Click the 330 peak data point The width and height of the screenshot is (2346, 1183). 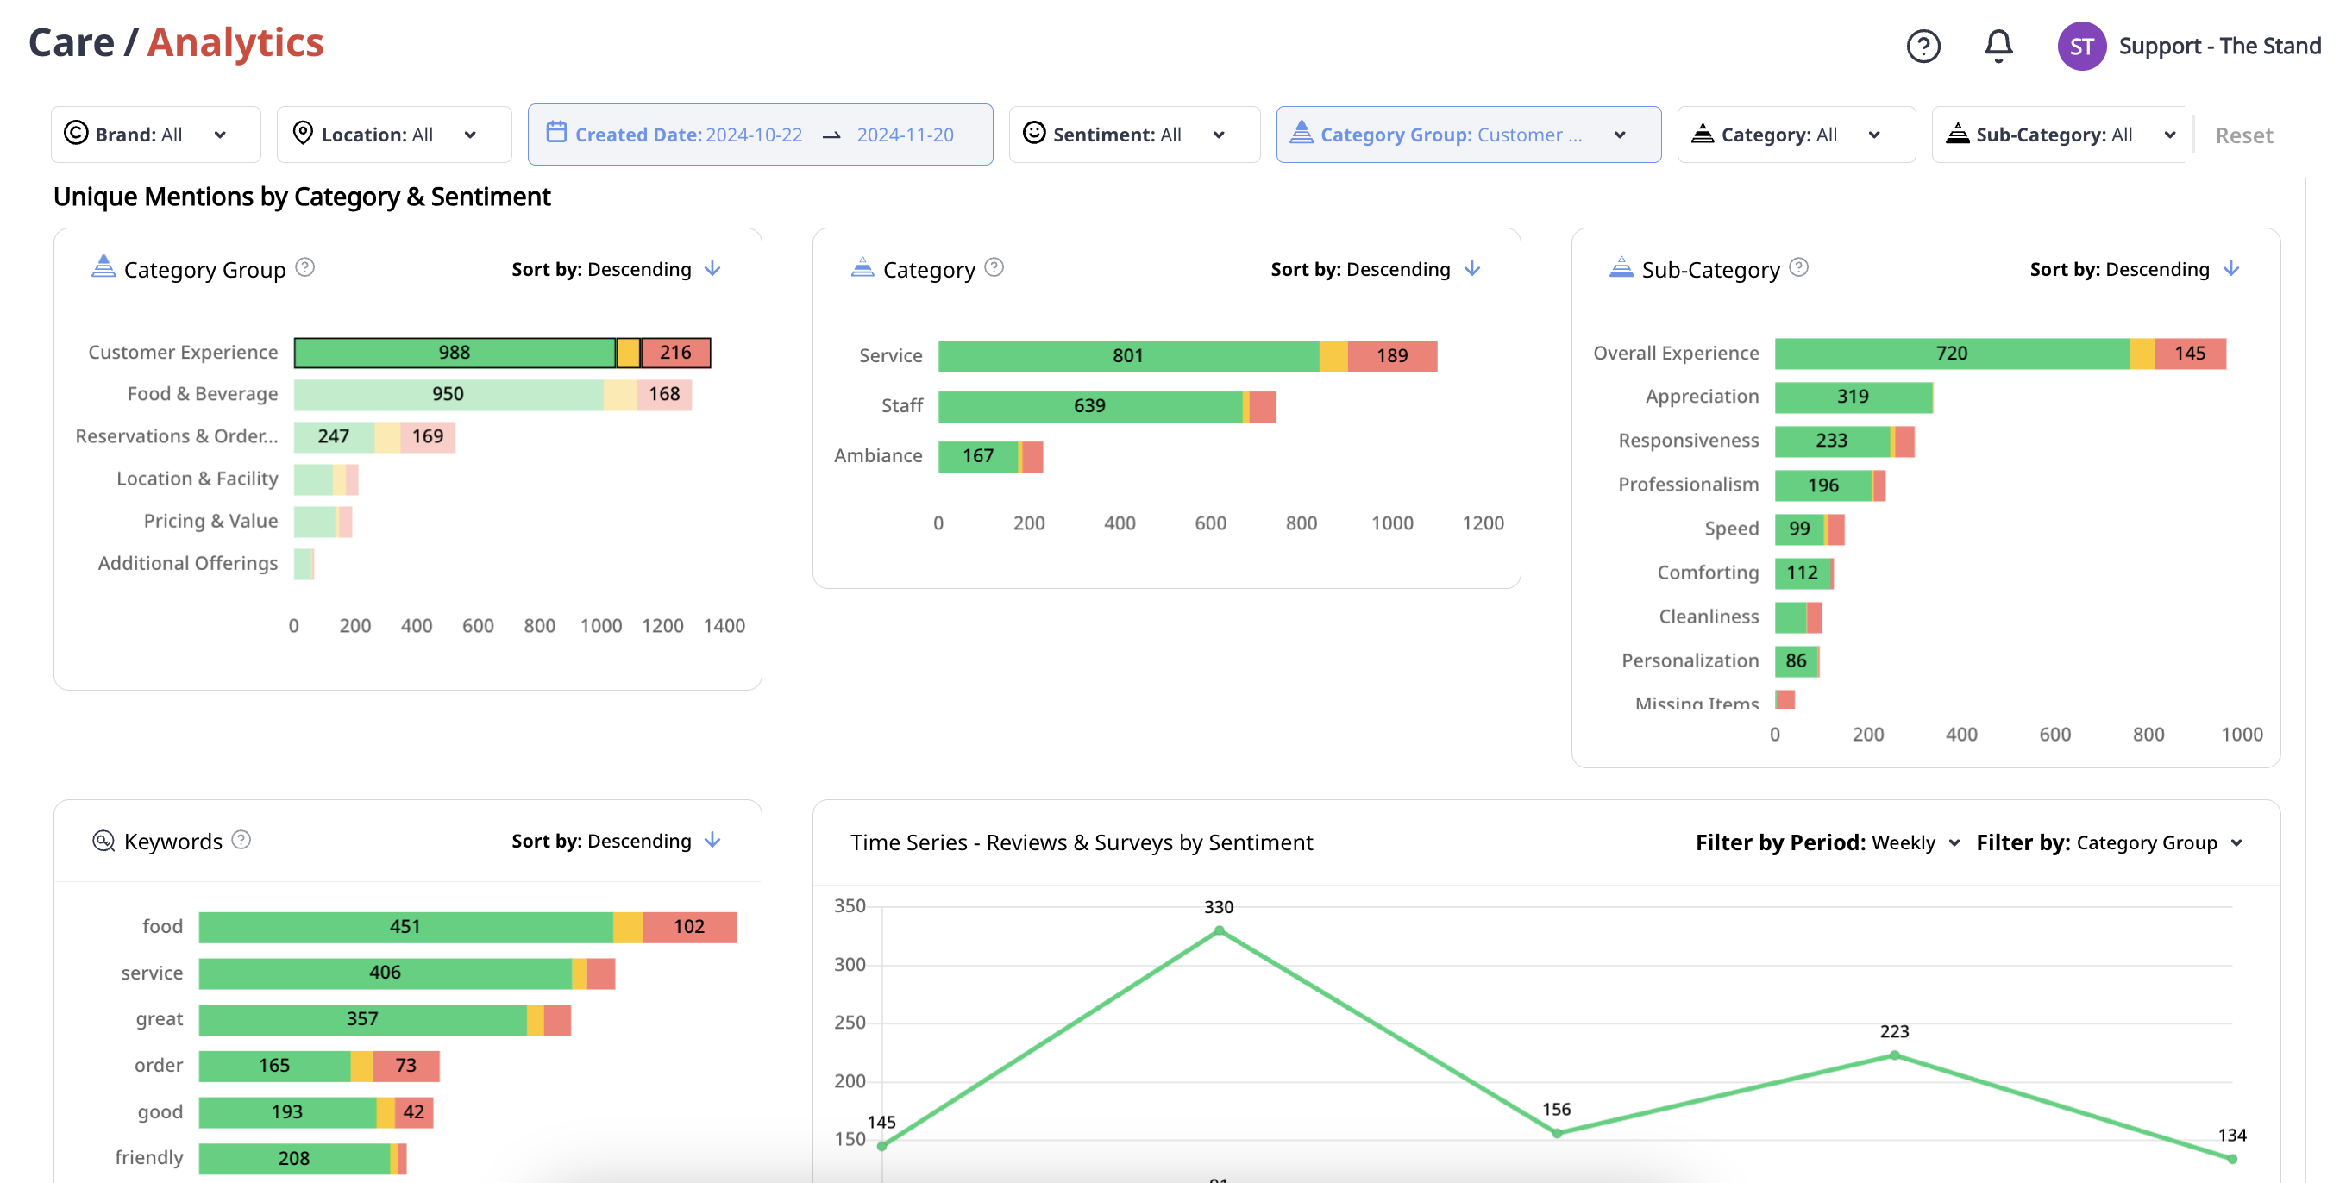[x=1219, y=930]
